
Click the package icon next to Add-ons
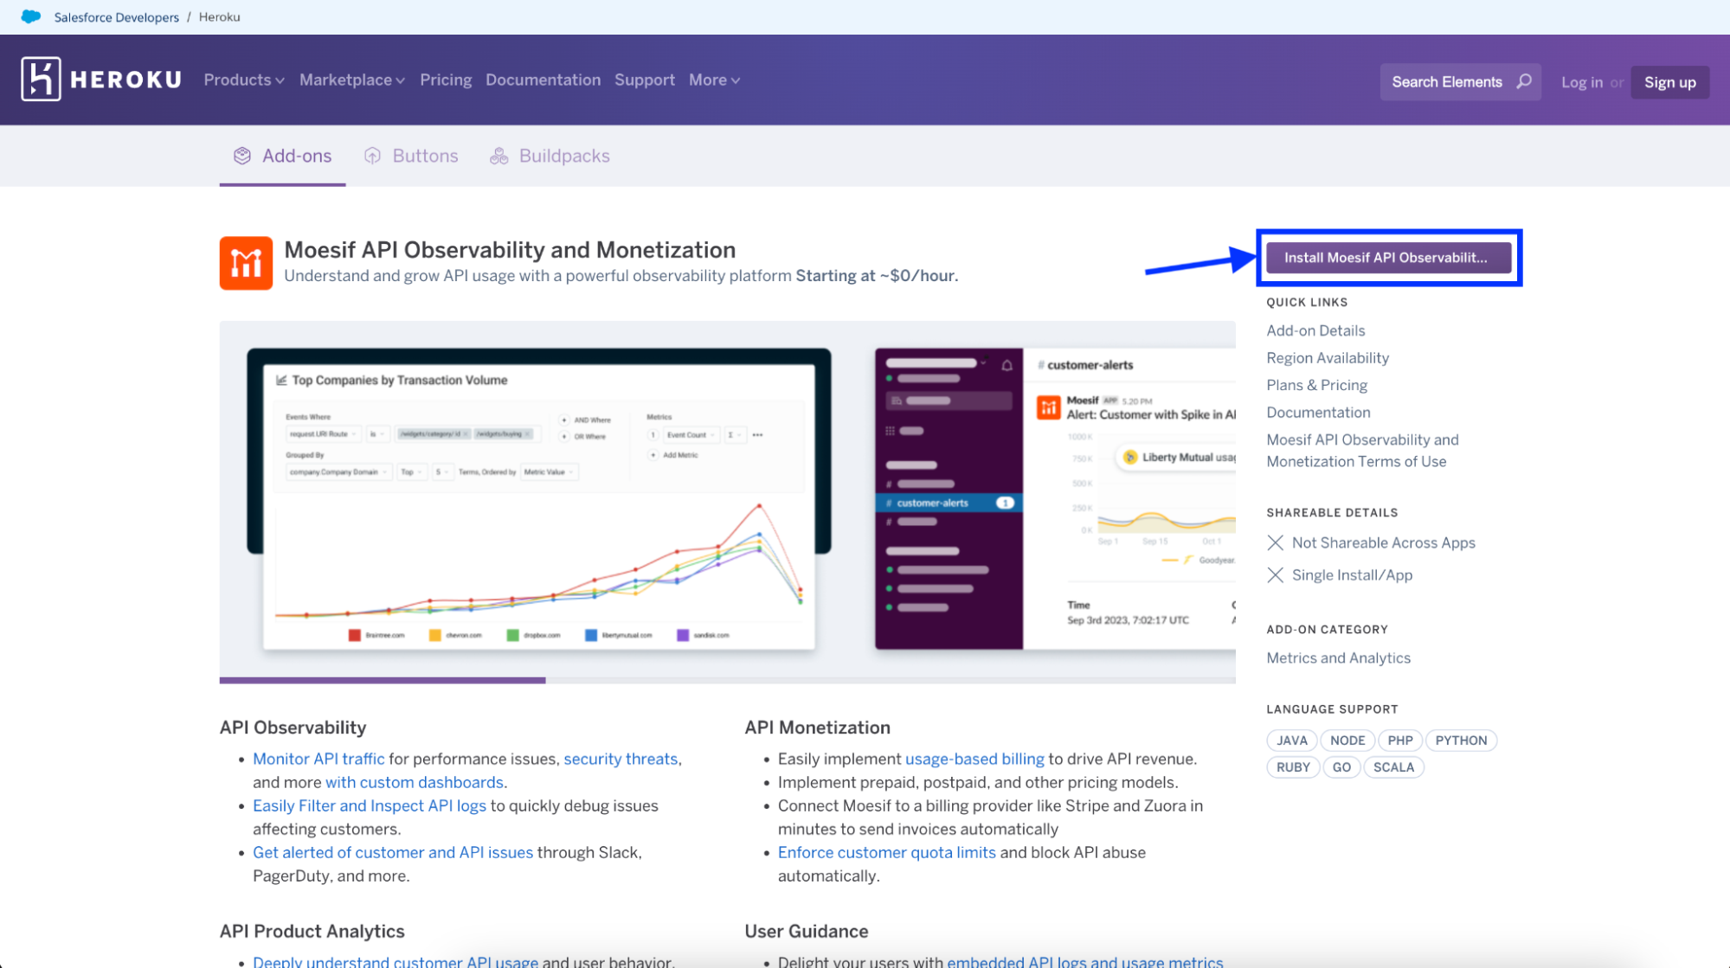(x=241, y=156)
